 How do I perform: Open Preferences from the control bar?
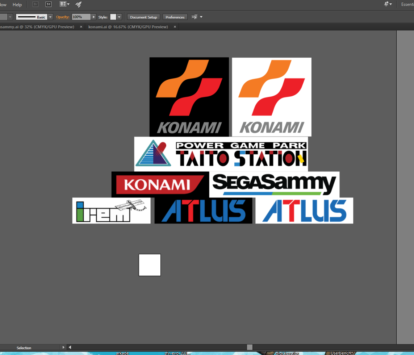pyautogui.click(x=175, y=17)
